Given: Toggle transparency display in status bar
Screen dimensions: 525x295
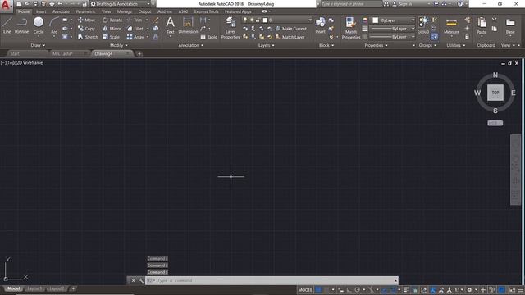Looking at the screenshot, I should coord(414,290).
